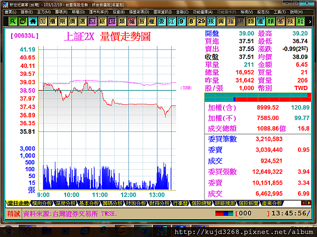Viewport: 317px width, 237px height.
Task: Open the 投資(B) menu
Action: pos(119,12)
